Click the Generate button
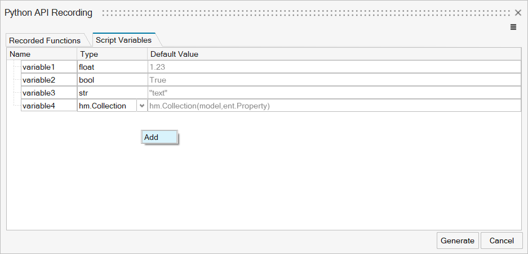 [x=458, y=241]
